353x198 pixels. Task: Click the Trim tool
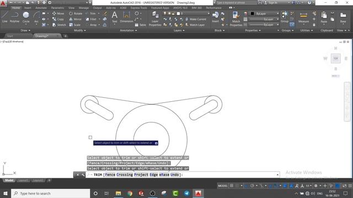point(90,13)
